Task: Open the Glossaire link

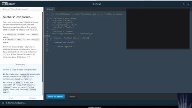Action: [33, 98]
